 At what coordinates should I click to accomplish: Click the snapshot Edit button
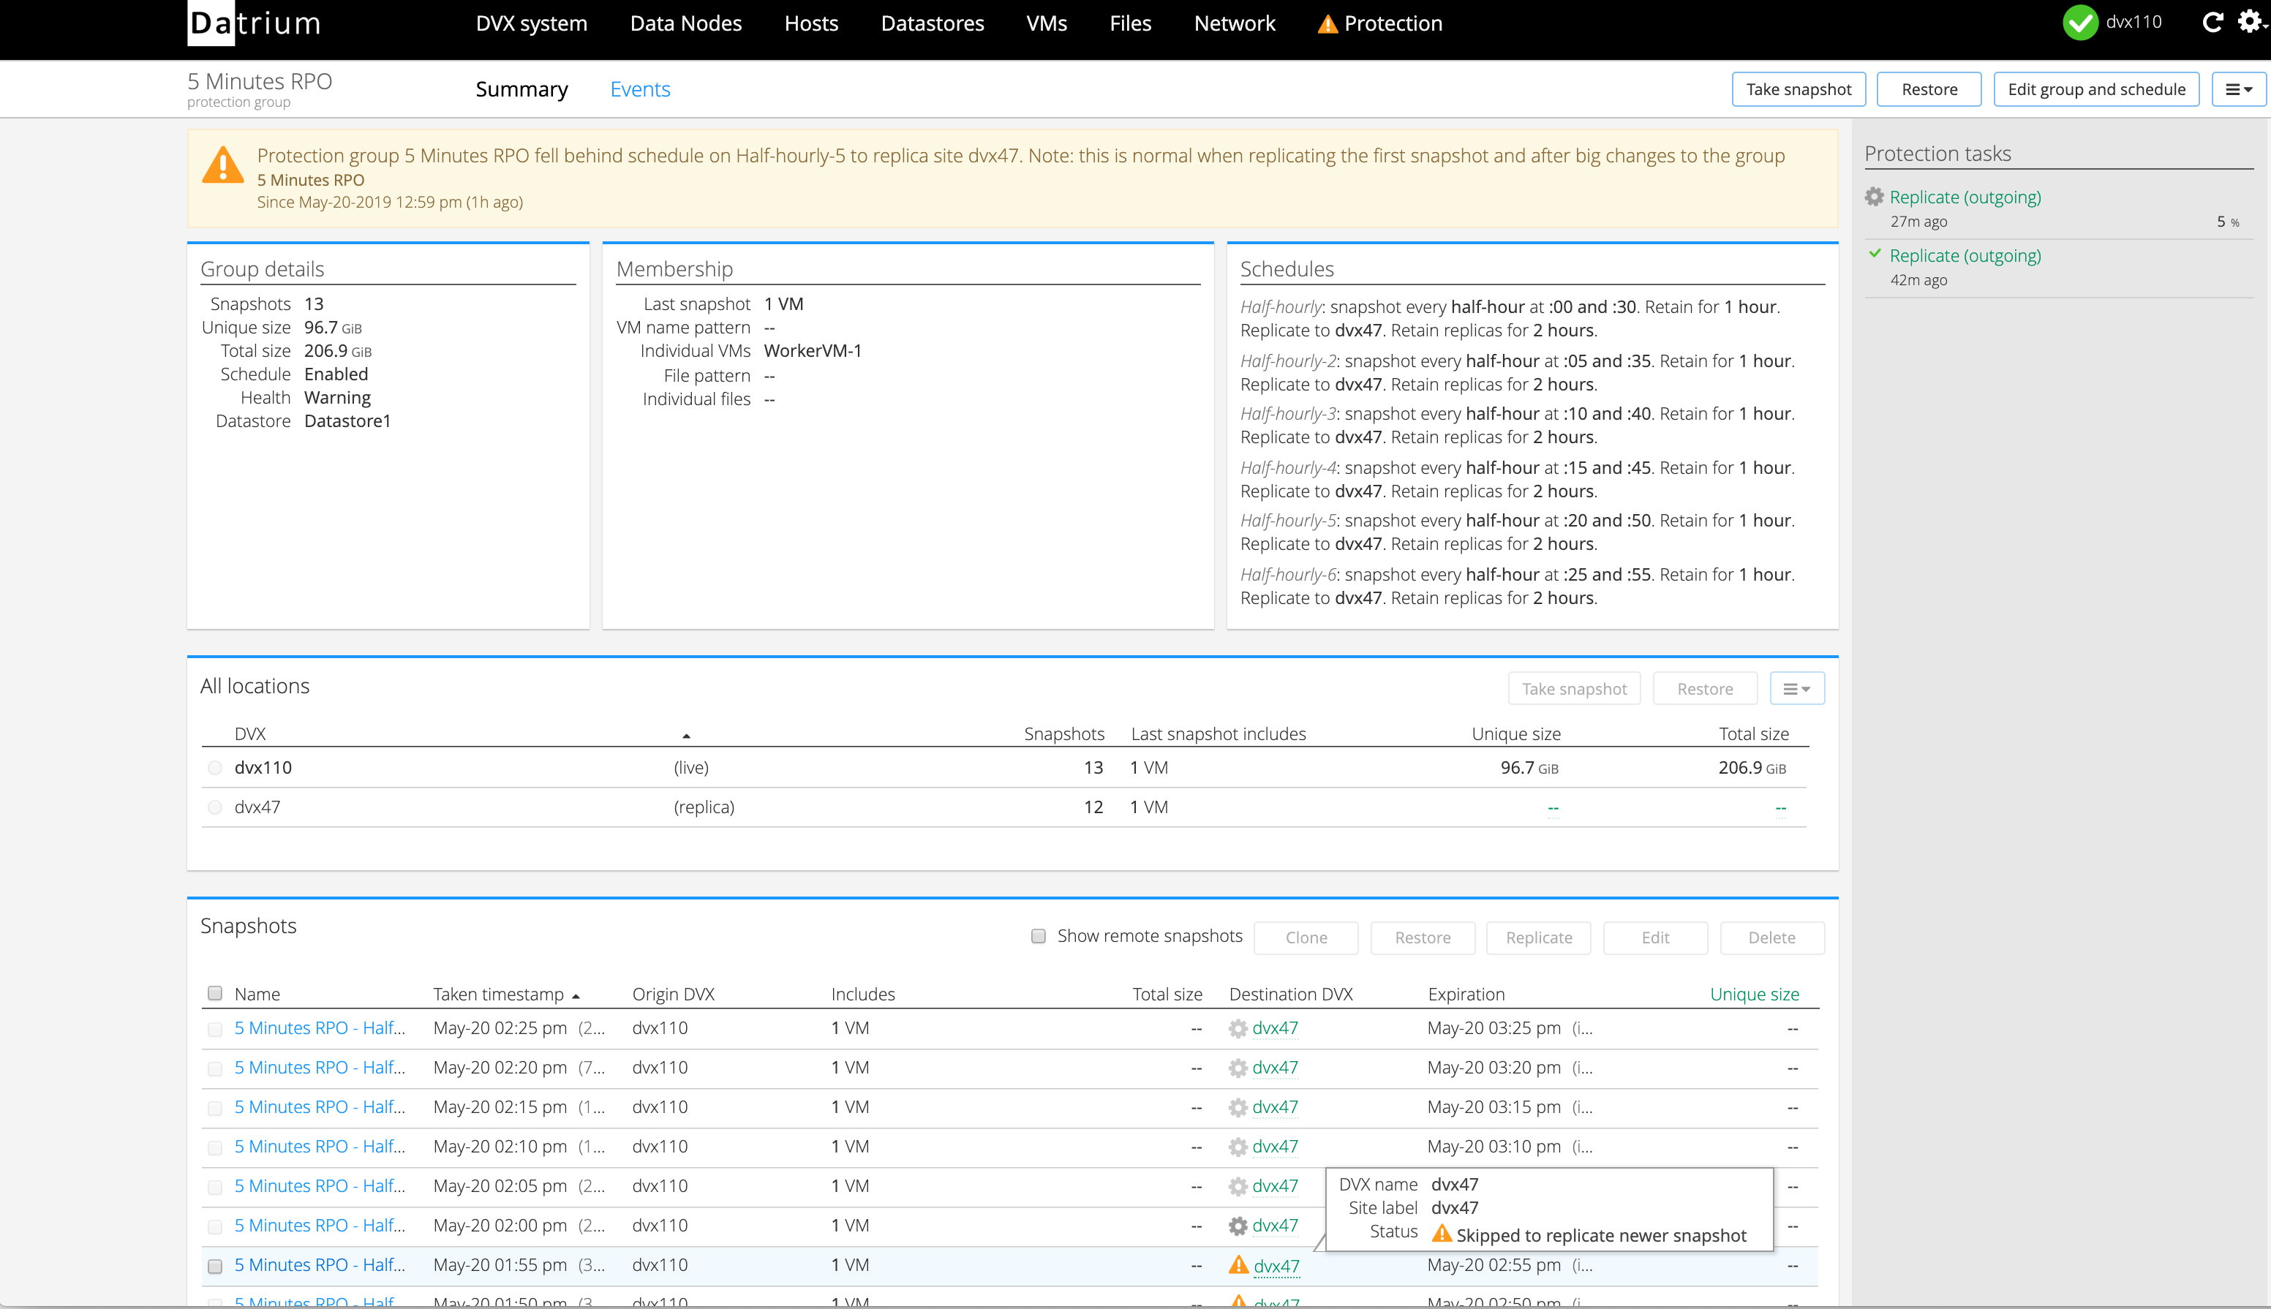(1655, 938)
